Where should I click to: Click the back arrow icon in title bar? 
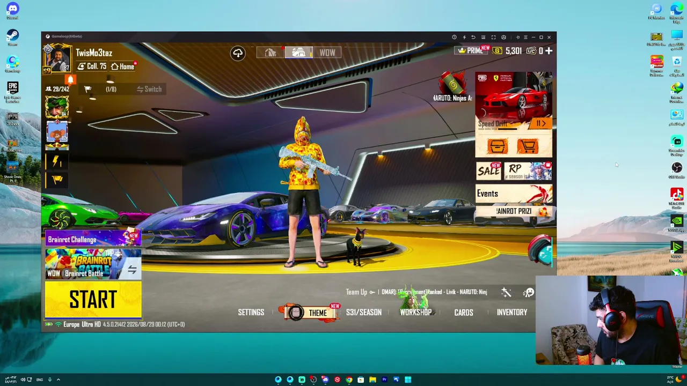click(473, 37)
